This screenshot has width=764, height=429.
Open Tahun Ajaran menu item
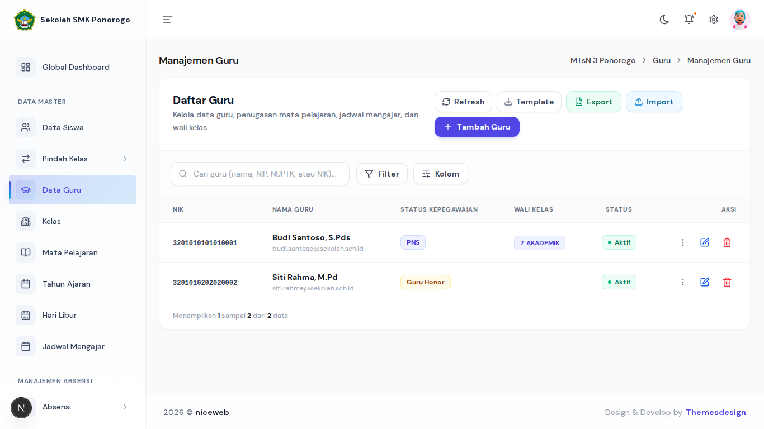72,284
